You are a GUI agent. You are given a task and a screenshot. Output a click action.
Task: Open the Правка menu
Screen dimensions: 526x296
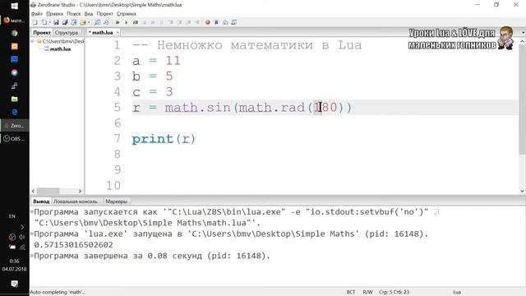(55, 14)
